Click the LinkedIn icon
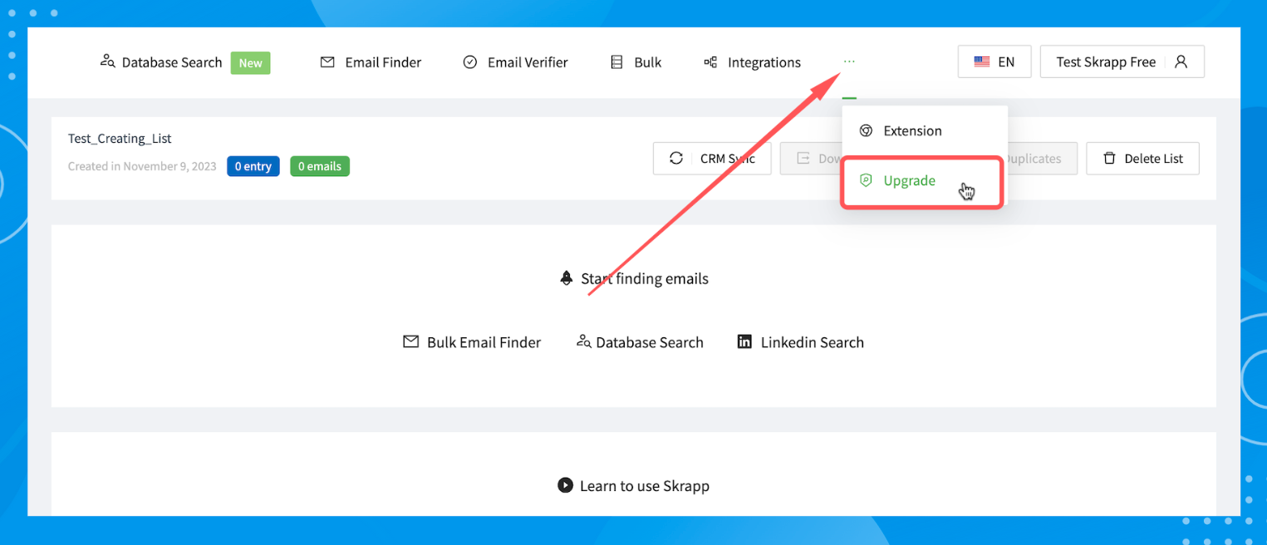Viewport: 1267px width, 545px height. tap(744, 341)
